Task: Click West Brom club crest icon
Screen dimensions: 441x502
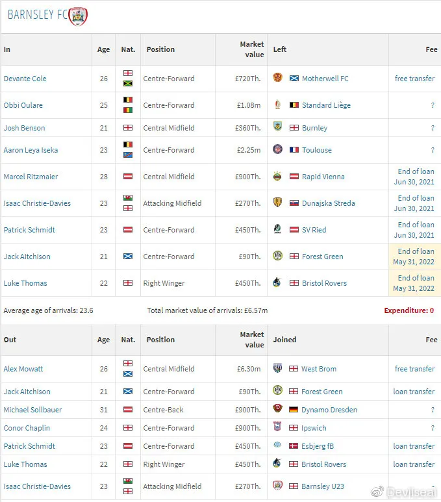Action: pyautogui.click(x=278, y=368)
